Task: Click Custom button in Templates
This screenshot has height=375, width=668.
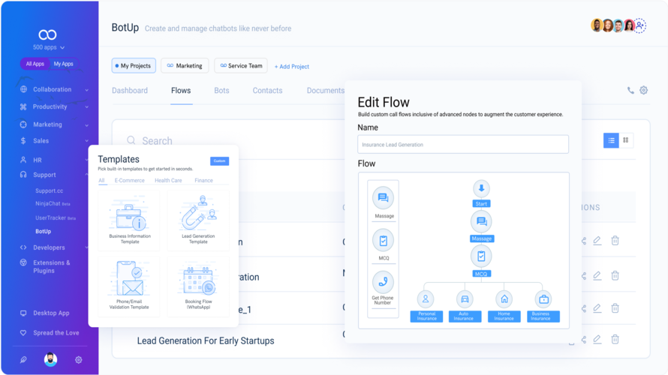Action: click(x=219, y=161)
